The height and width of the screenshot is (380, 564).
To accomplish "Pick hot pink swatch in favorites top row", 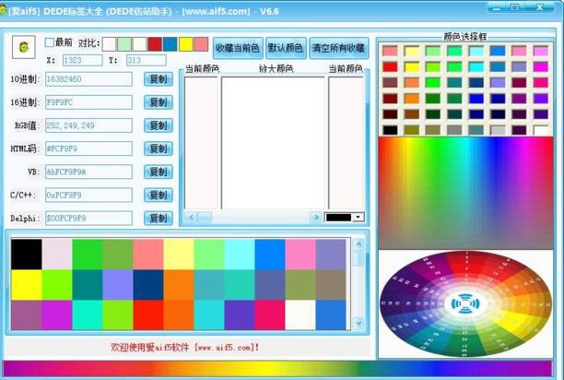I will (300, 254).
